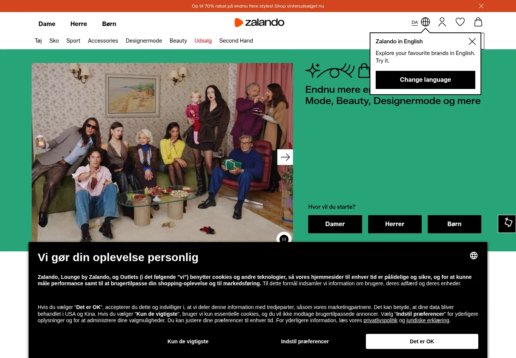Open the privatlivspolitik link

[381, 320]
